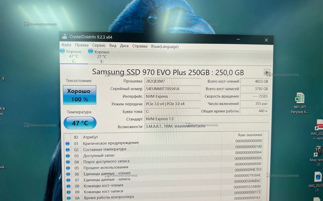This screenshot has height=201, width=323.
Task: Click the serial number field
Action: tap(172, 89)
